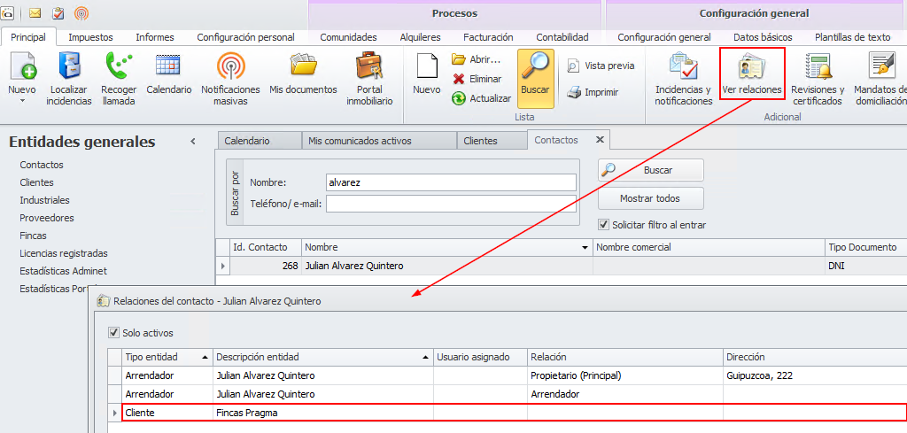Select Contactos in the side panel
This screenshot has height=433, width=907.
coord(42,165)
